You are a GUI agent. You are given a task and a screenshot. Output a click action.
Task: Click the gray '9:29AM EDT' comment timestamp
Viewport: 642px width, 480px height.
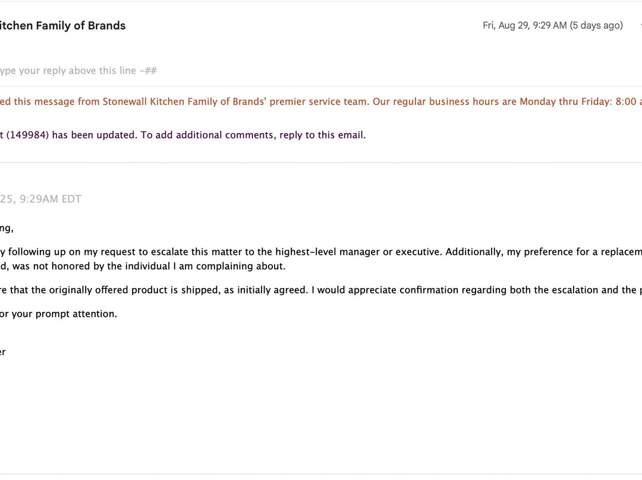[50, 199]
